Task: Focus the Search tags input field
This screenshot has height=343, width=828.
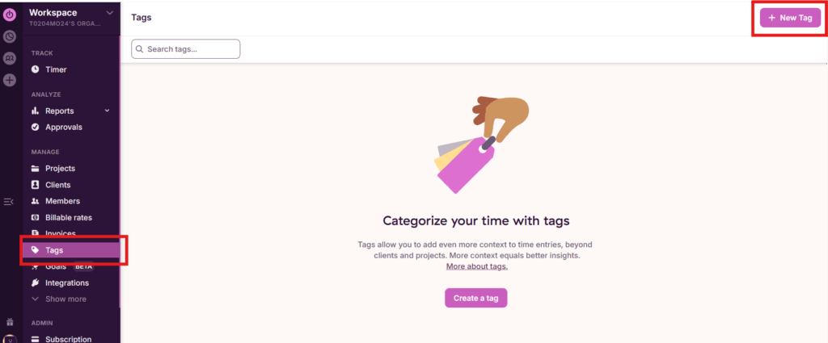Action: pos(186,49)
